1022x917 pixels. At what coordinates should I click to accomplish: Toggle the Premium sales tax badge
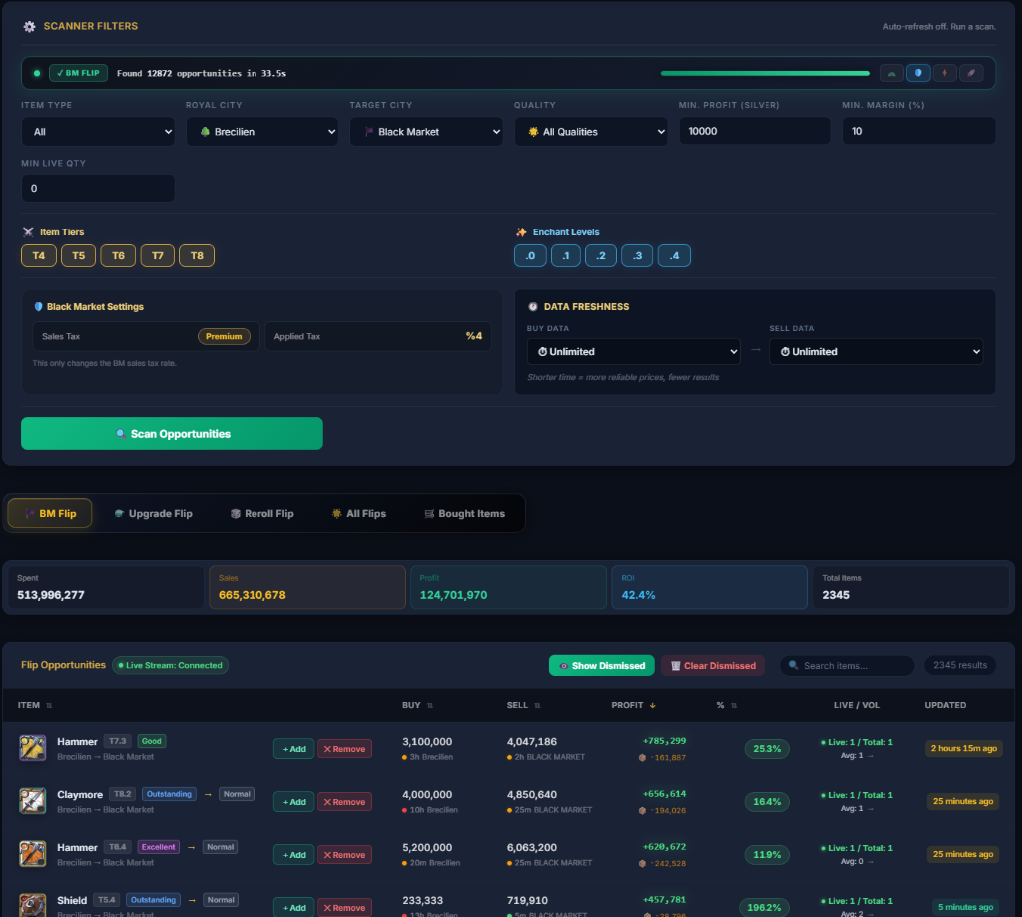224,337
